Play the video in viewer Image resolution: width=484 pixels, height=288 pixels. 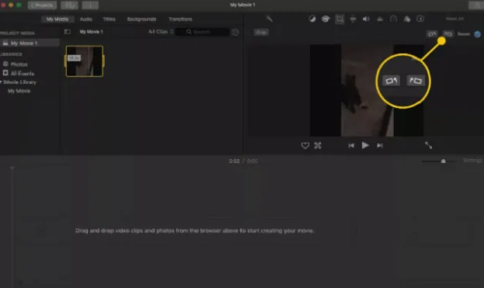click(365, 145)
